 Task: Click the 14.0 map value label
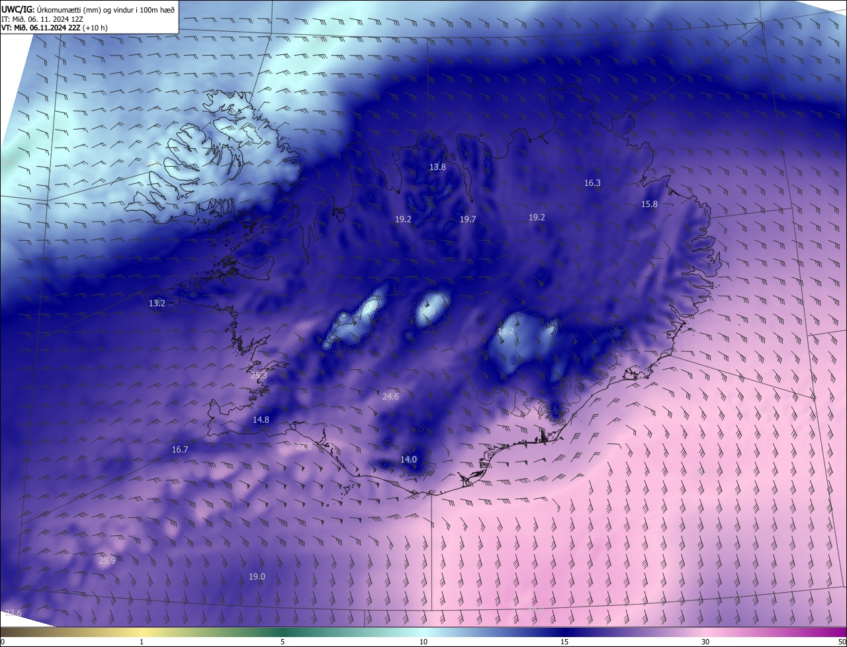pos(408,460)
